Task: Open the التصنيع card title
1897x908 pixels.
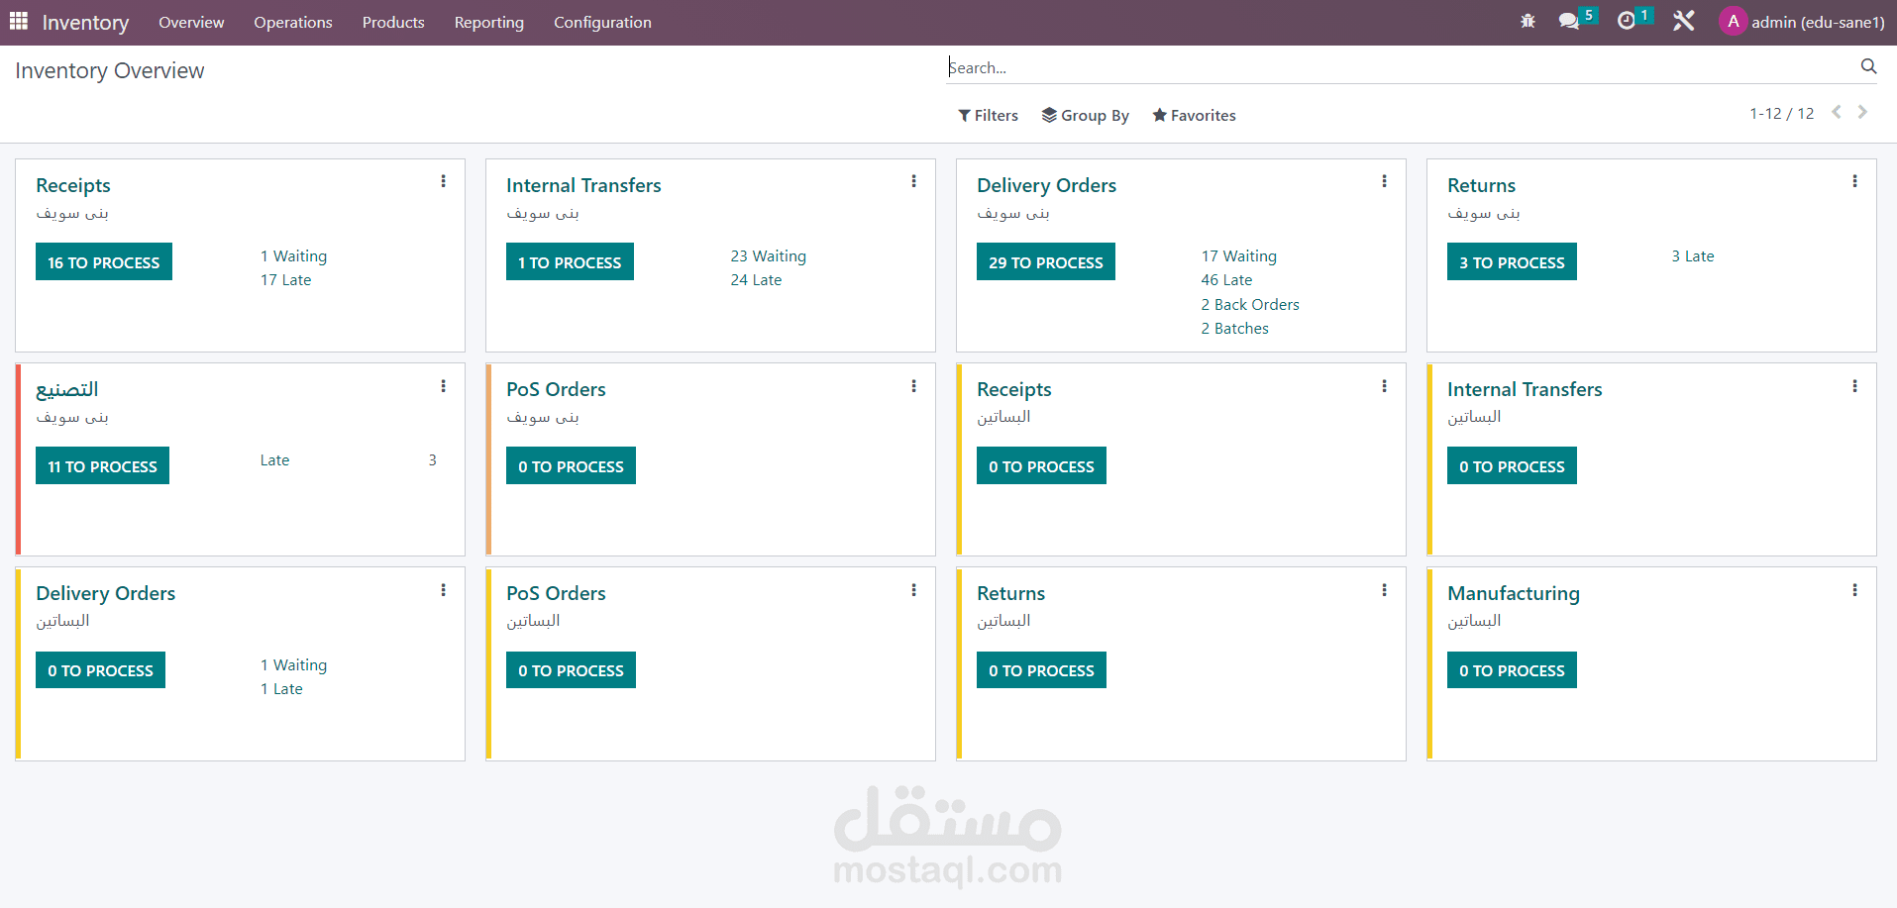Action: click(67, 389)
